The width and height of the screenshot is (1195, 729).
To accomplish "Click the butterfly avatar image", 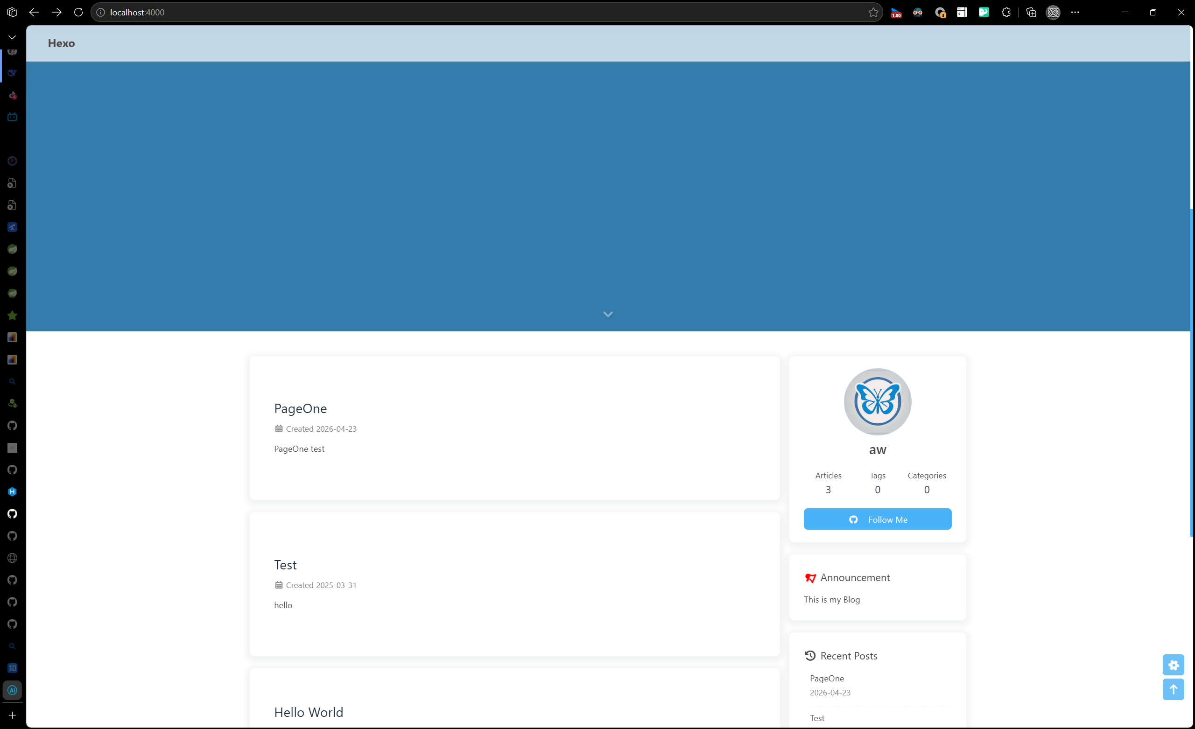I will [877, 402].
